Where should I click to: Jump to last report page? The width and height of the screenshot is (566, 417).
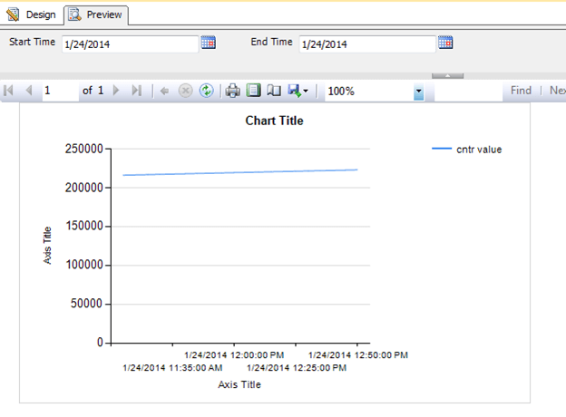(136, 90)
